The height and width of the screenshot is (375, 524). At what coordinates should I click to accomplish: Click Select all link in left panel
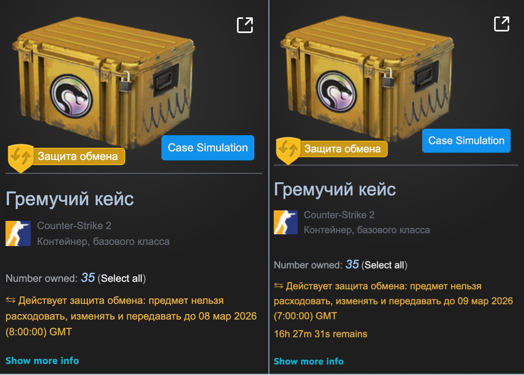(122, 278)
